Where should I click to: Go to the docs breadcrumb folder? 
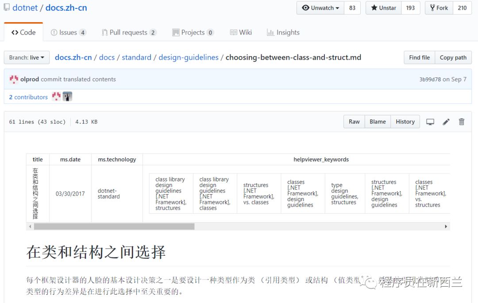[x=107, y=57]
